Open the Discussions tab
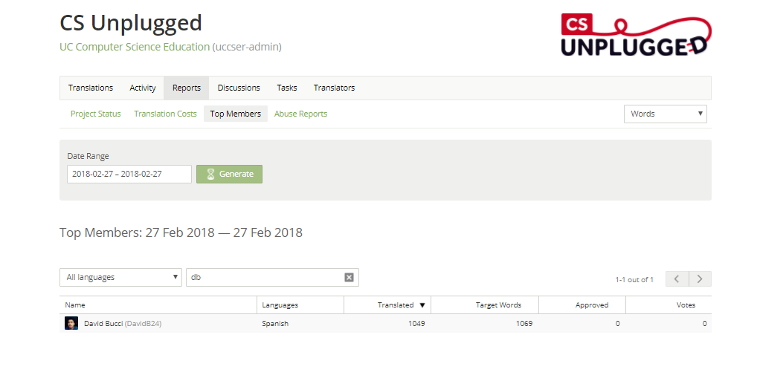 (x=239, y=88)
